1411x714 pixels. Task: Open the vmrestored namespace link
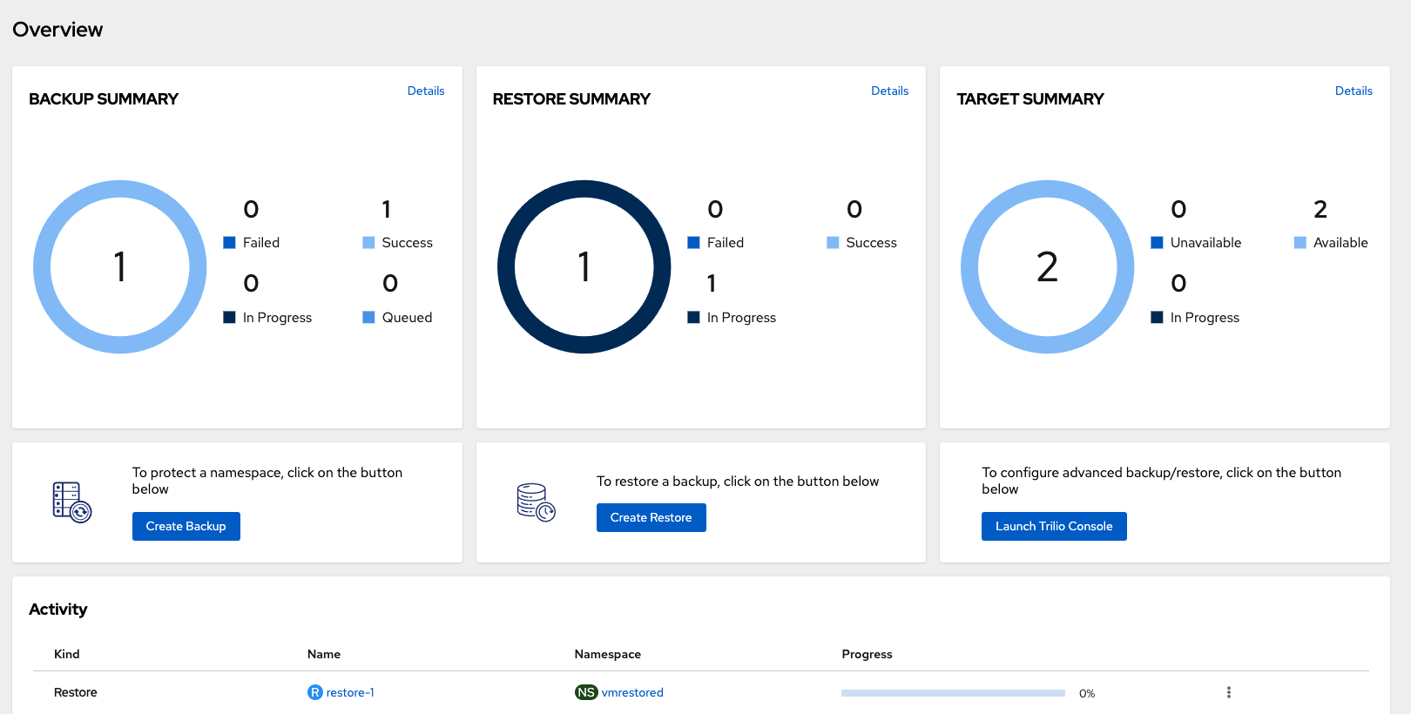pos(632,692)
